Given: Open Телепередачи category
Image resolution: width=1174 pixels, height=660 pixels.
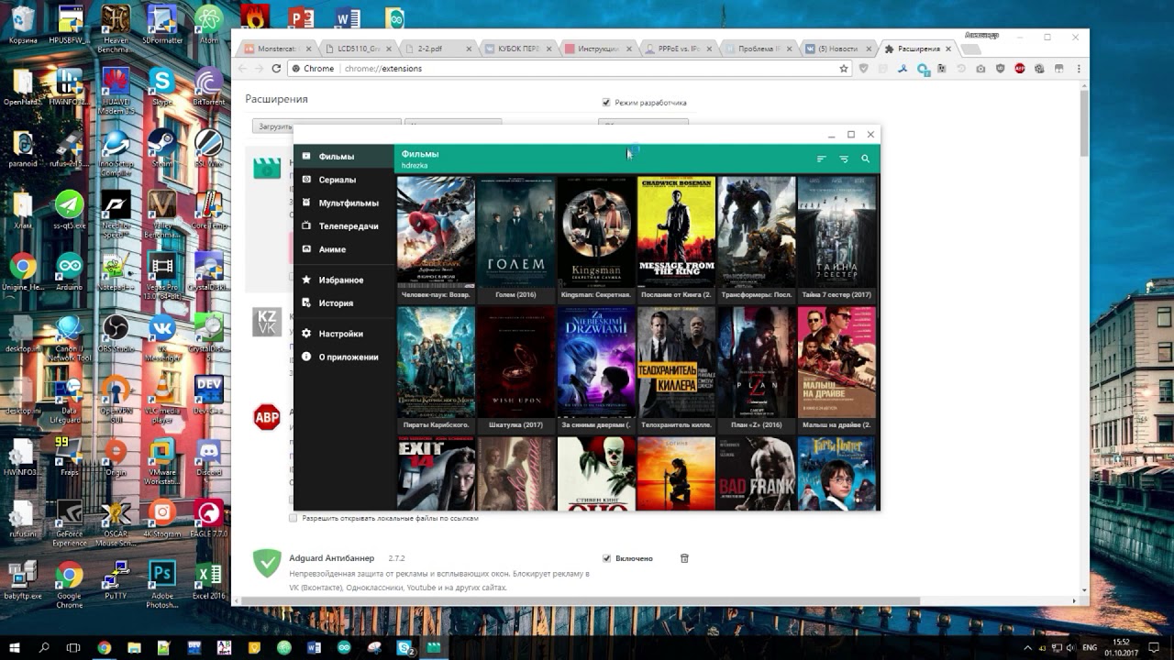Looking at the screenshot, I should 344,225.
